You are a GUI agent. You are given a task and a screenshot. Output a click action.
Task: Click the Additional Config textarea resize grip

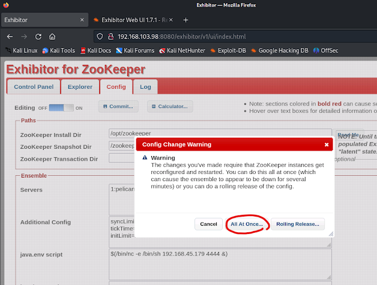tap(328, 245)
